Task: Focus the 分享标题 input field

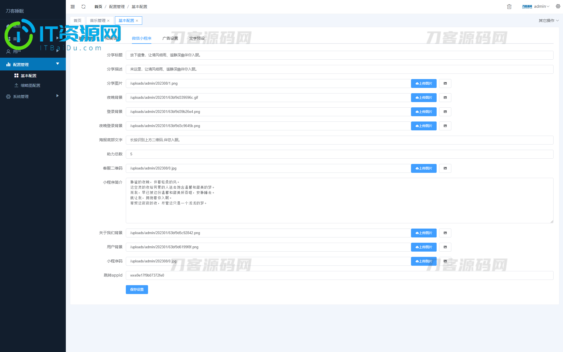Action: [339, 55]
